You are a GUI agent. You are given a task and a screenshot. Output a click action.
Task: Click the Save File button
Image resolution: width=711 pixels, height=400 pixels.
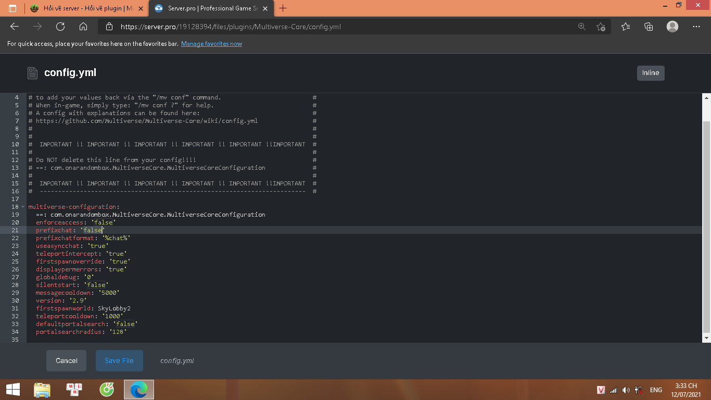[119, 360]
